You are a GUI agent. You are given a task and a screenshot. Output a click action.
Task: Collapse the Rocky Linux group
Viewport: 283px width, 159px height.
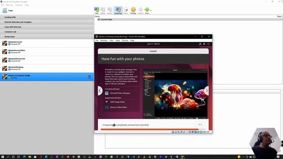pyautogui.click(x=47, y=37)
